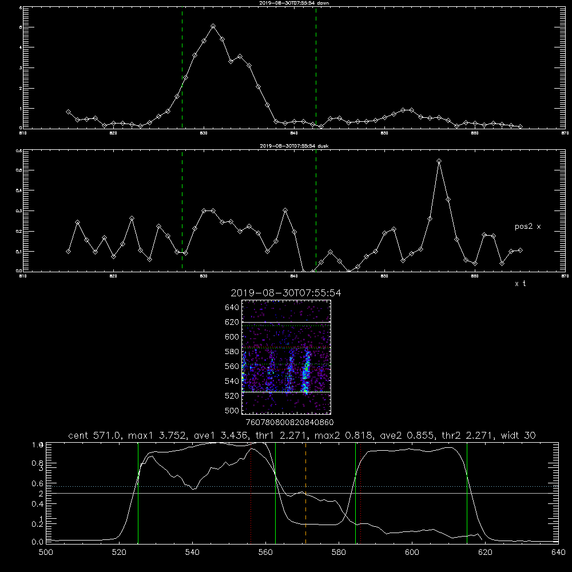The width and height of the screenshot is (572, 572).
Task: Click bottom plot x-axis label "560"
Action: (265, 553)
